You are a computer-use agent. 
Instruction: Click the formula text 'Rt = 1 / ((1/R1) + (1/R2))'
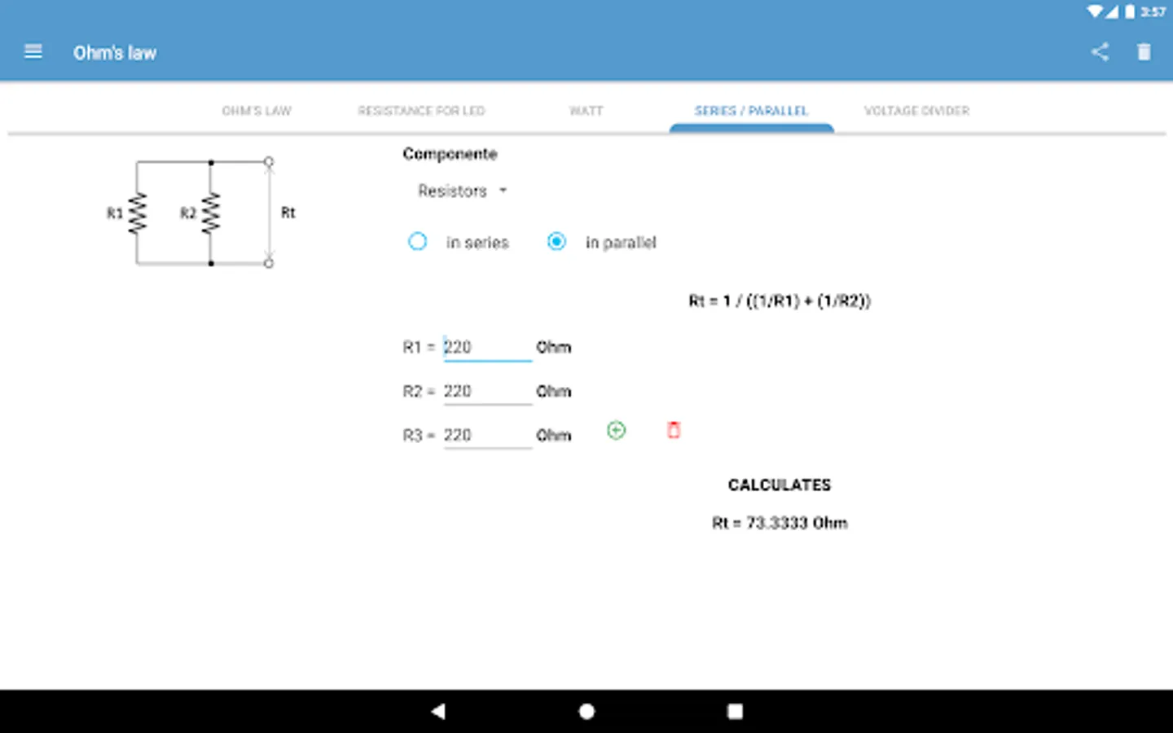point(780,301)
